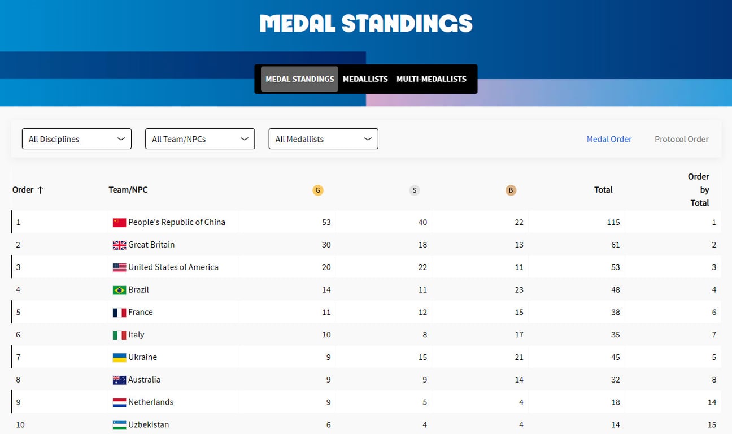Click the gold medal column icon
This screenshot has width=732, height=434.
(x=317, y=190)
